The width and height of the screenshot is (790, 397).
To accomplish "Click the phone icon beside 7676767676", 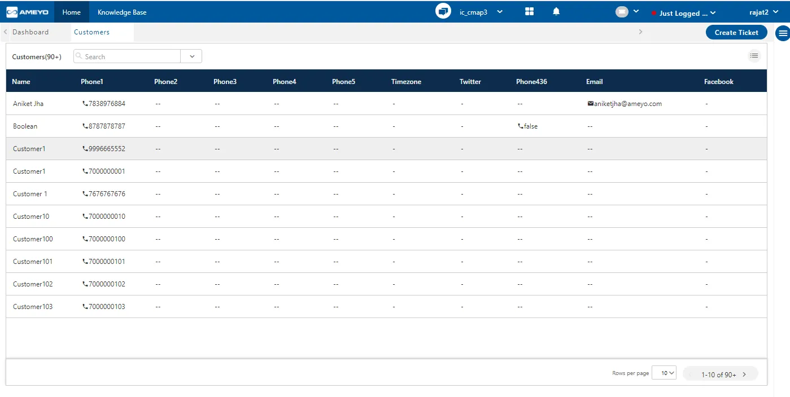I will 85,194.
